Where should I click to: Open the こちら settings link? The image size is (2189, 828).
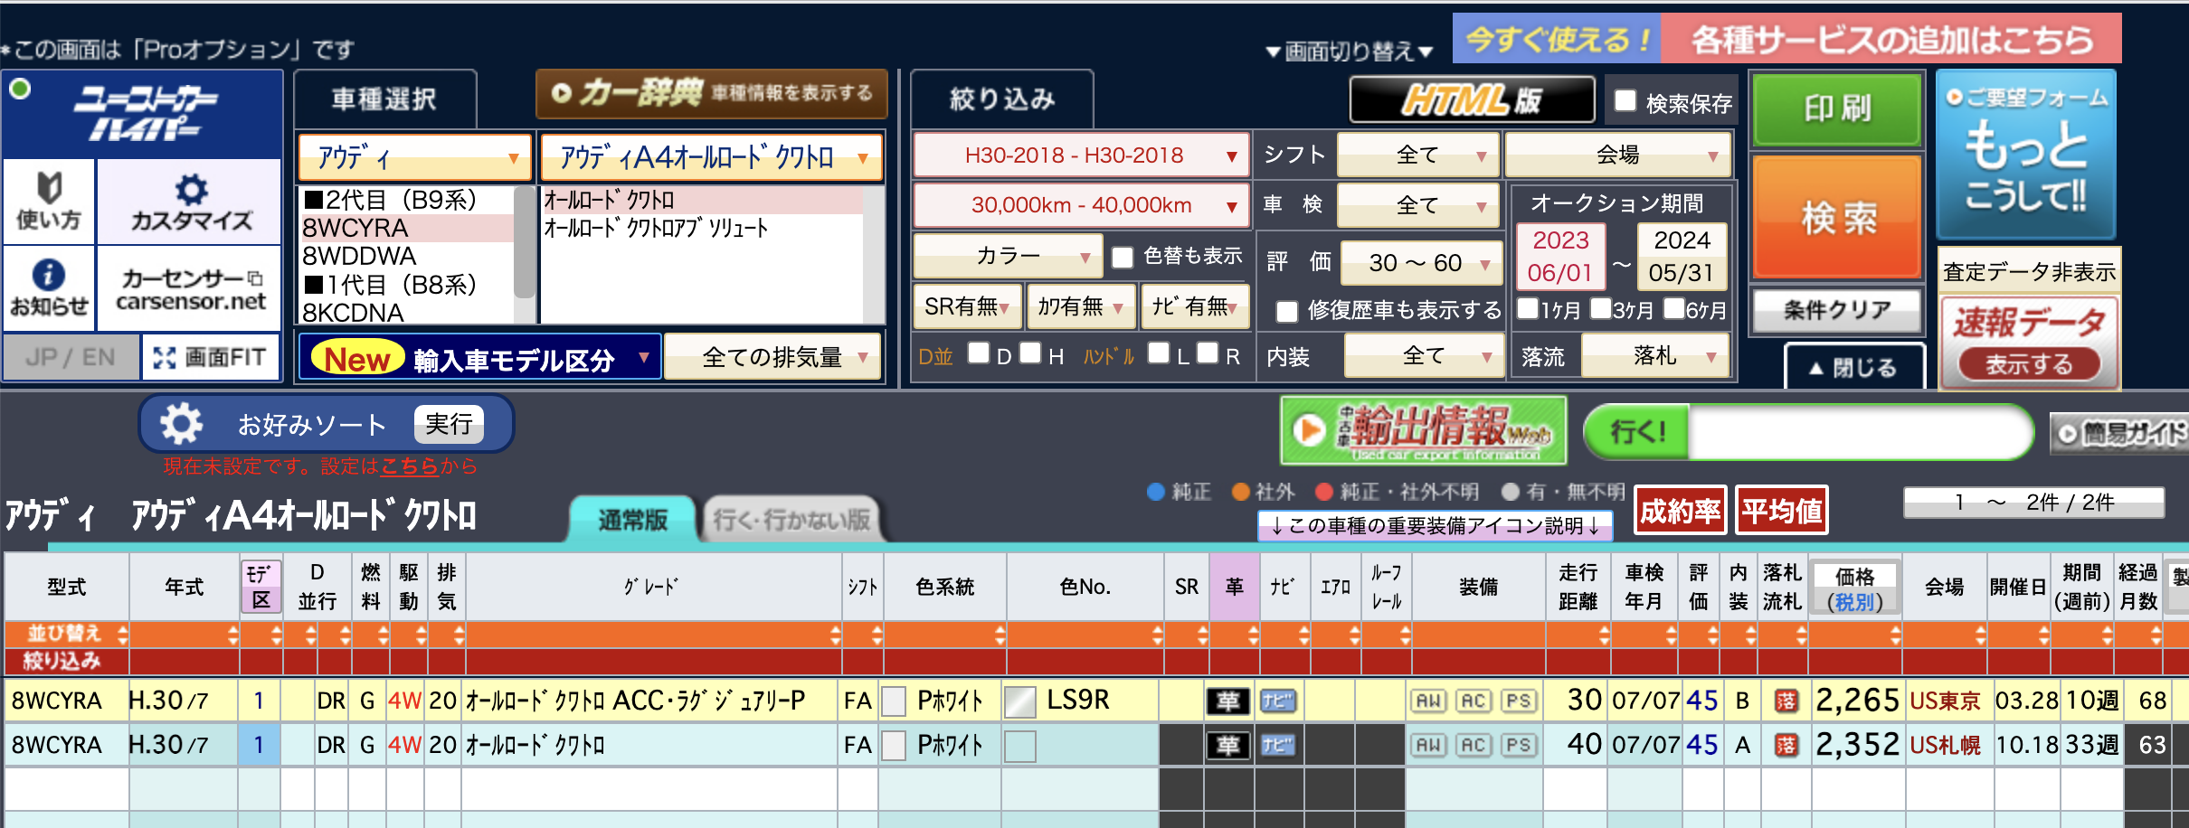[x=410, y=466]
